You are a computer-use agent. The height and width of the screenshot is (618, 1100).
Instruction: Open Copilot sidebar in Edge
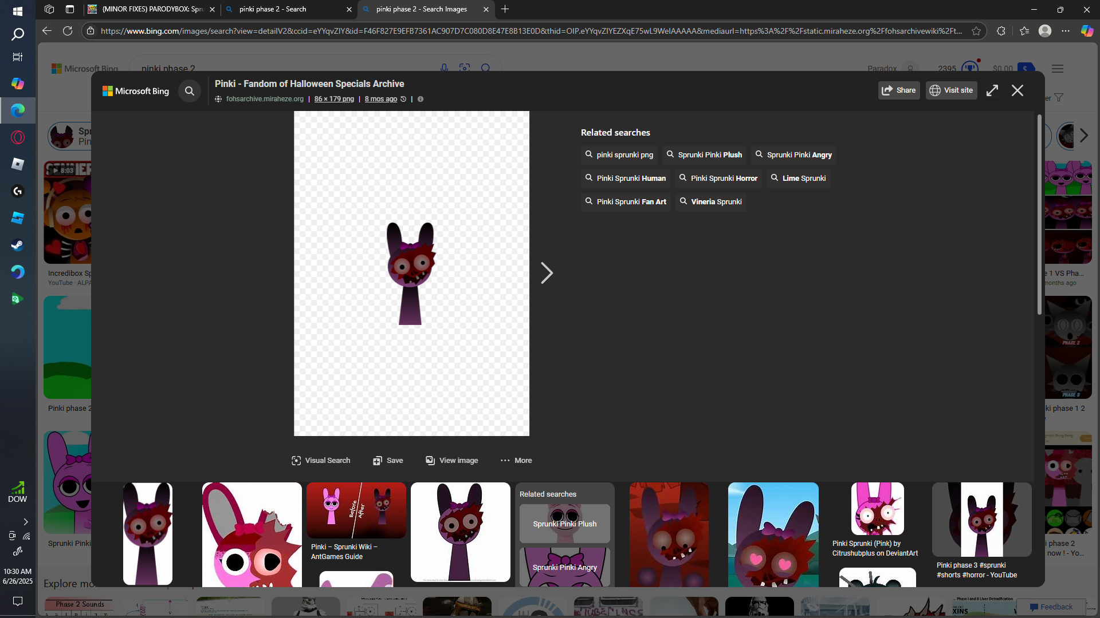tap(1087, 31)
